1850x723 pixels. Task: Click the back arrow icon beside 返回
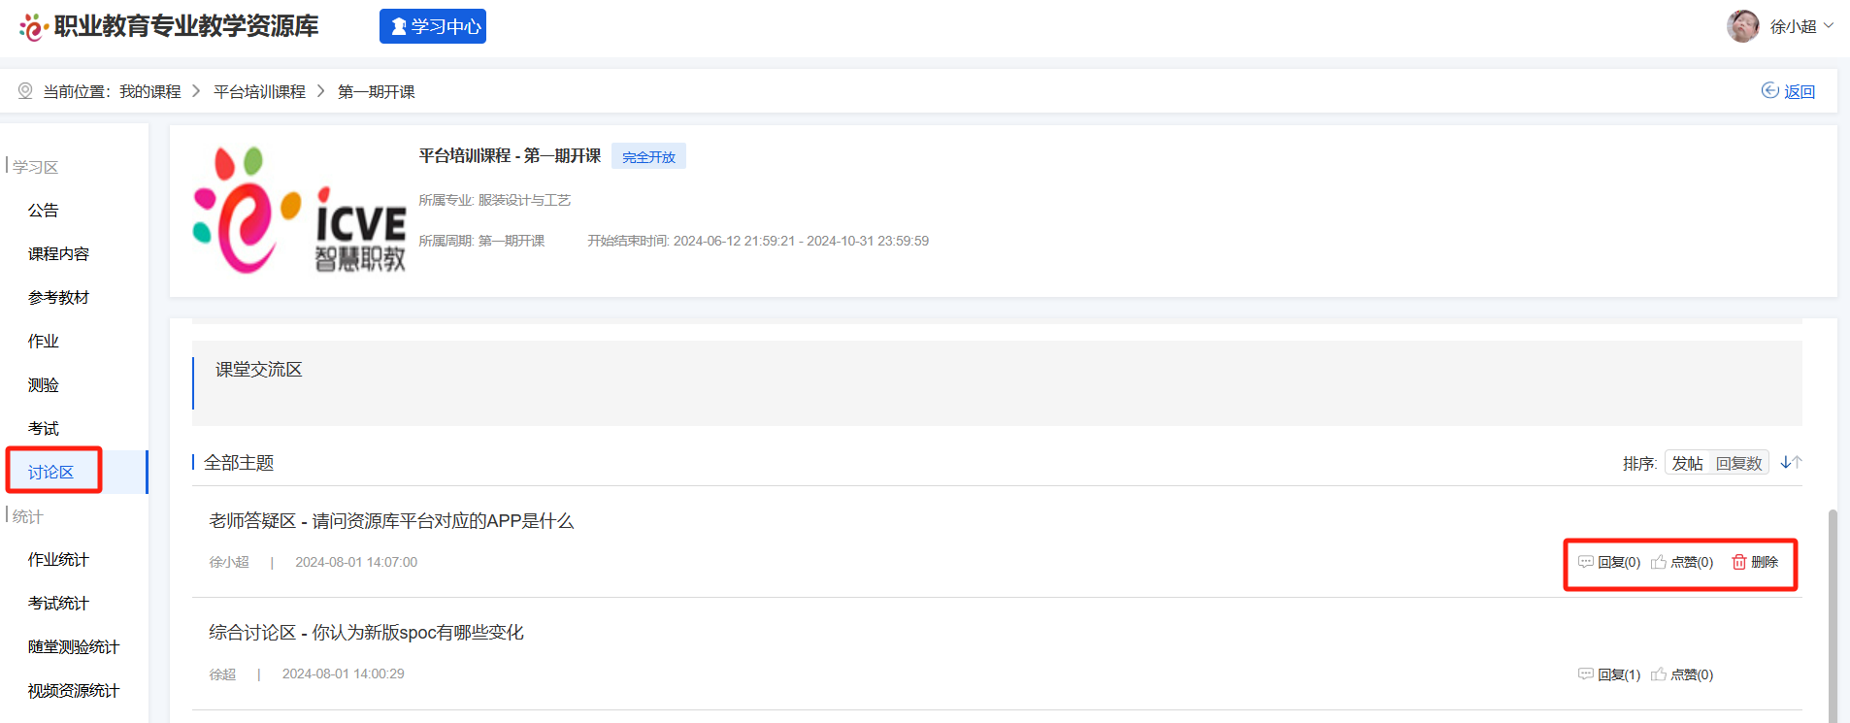pos(1769,90)
